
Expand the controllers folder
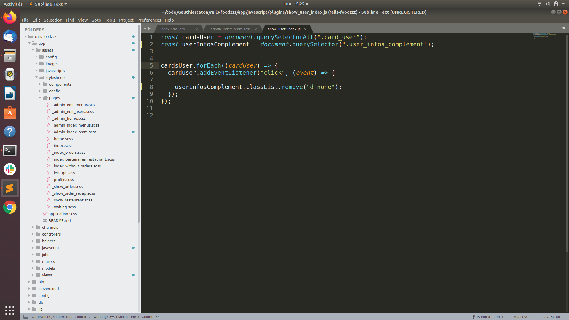click(x=33, y=234)
